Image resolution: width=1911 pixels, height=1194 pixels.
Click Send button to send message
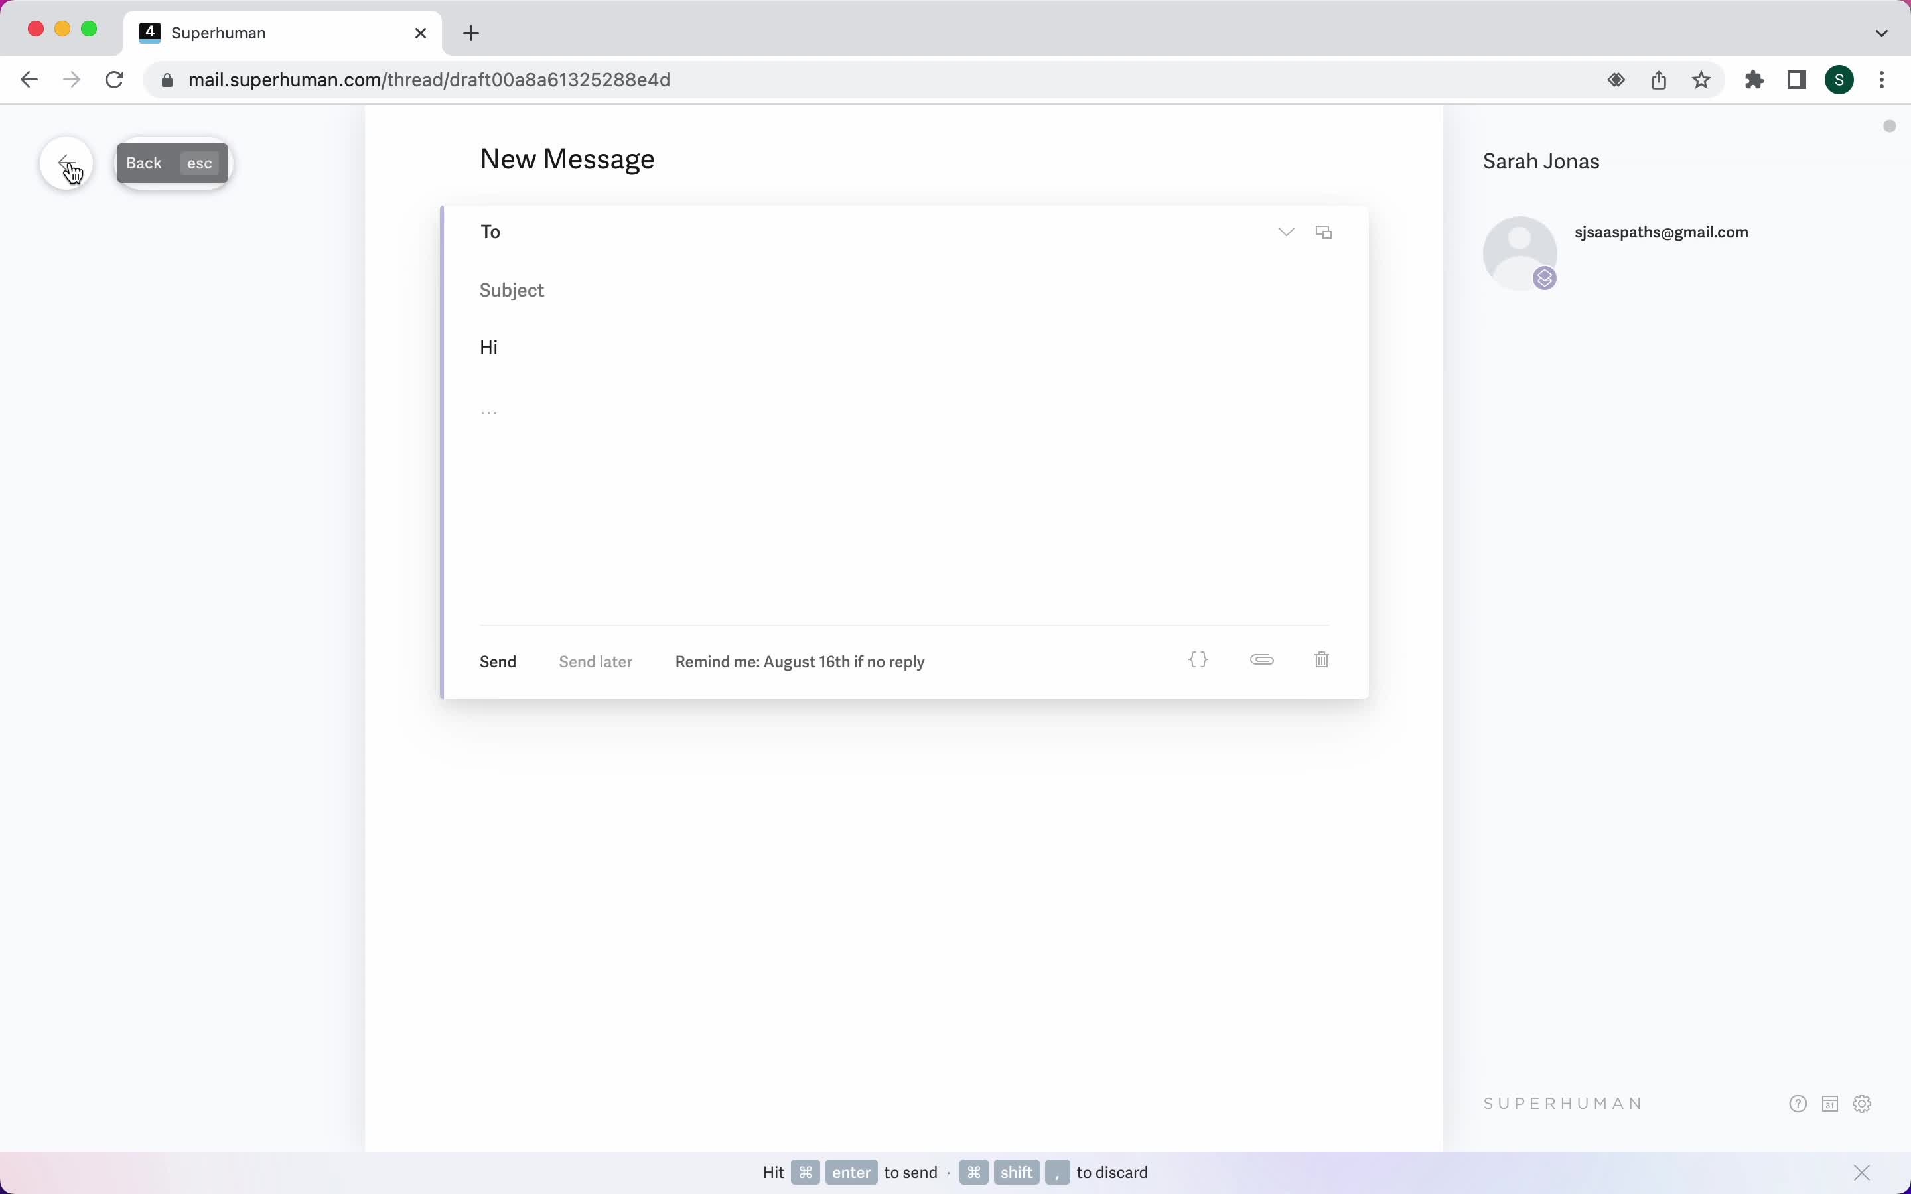click(498, 661)
